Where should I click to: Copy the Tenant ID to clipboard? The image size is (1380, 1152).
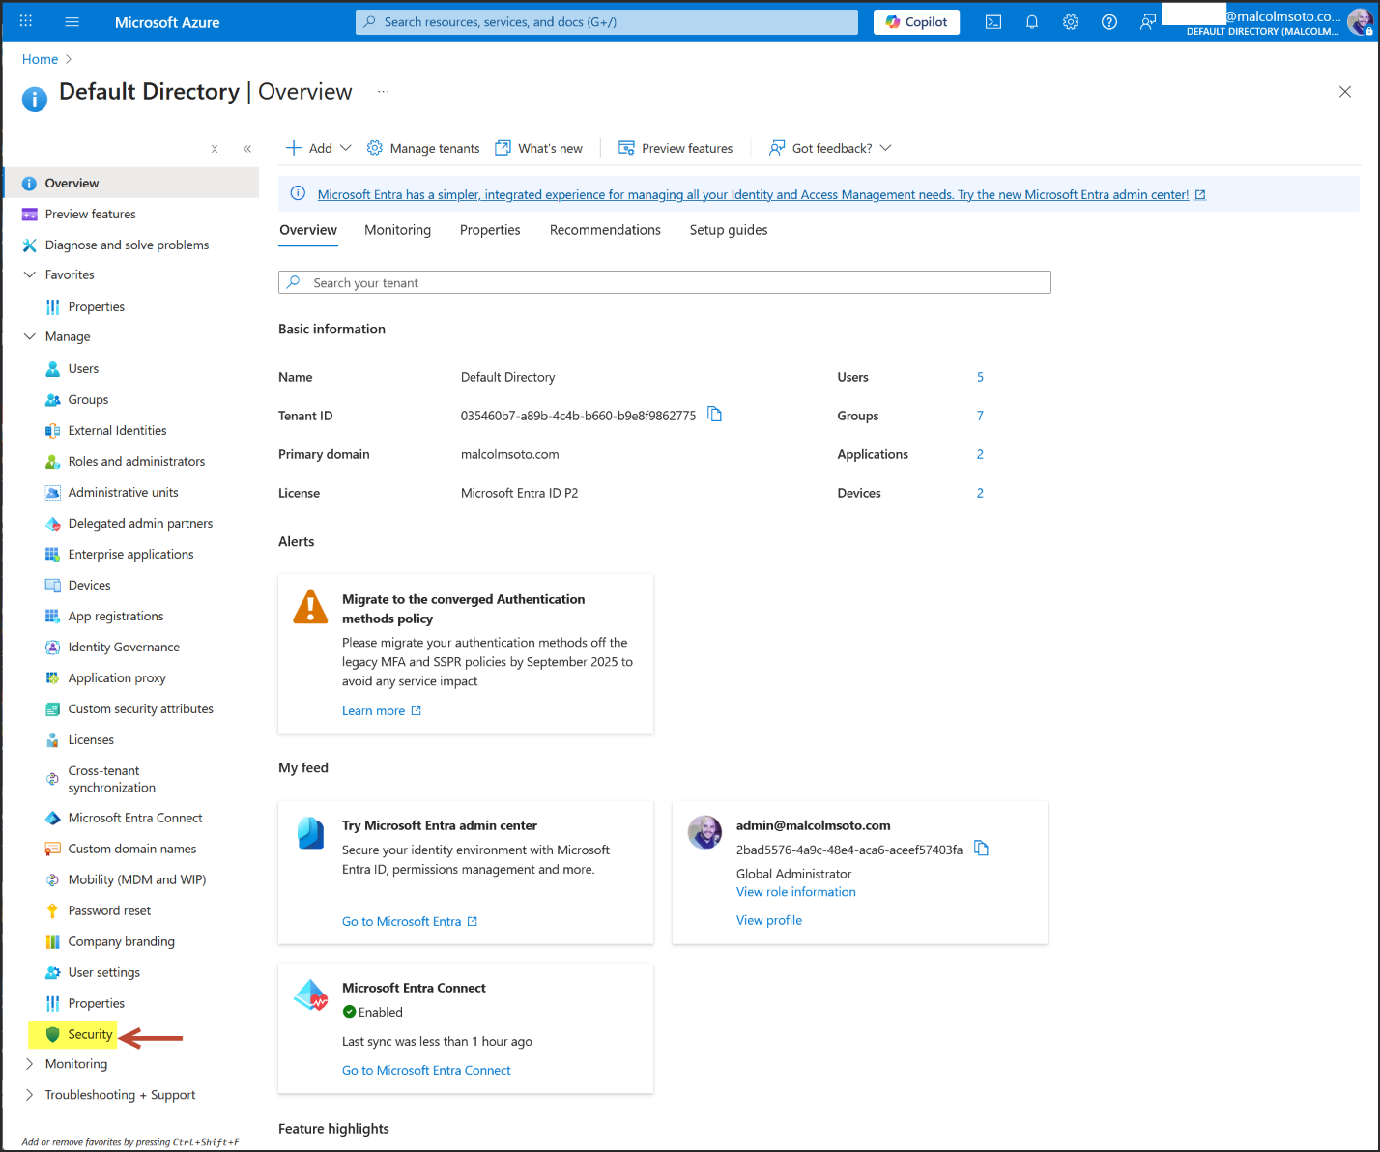[x=714, y=415]
